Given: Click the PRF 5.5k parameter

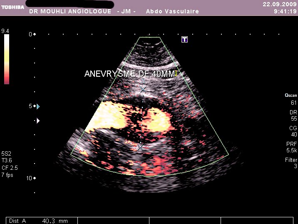Looking at the screenshot, I should pos(291,147).
